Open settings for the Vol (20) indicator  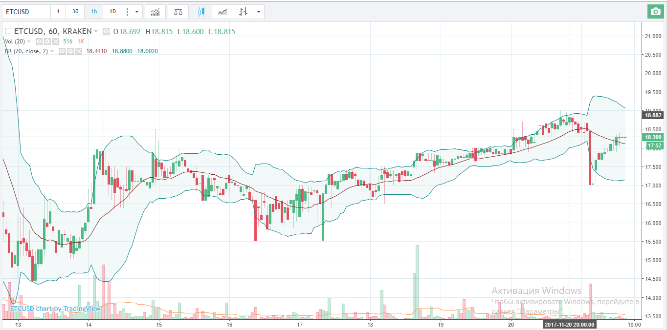tap(48, 41)
